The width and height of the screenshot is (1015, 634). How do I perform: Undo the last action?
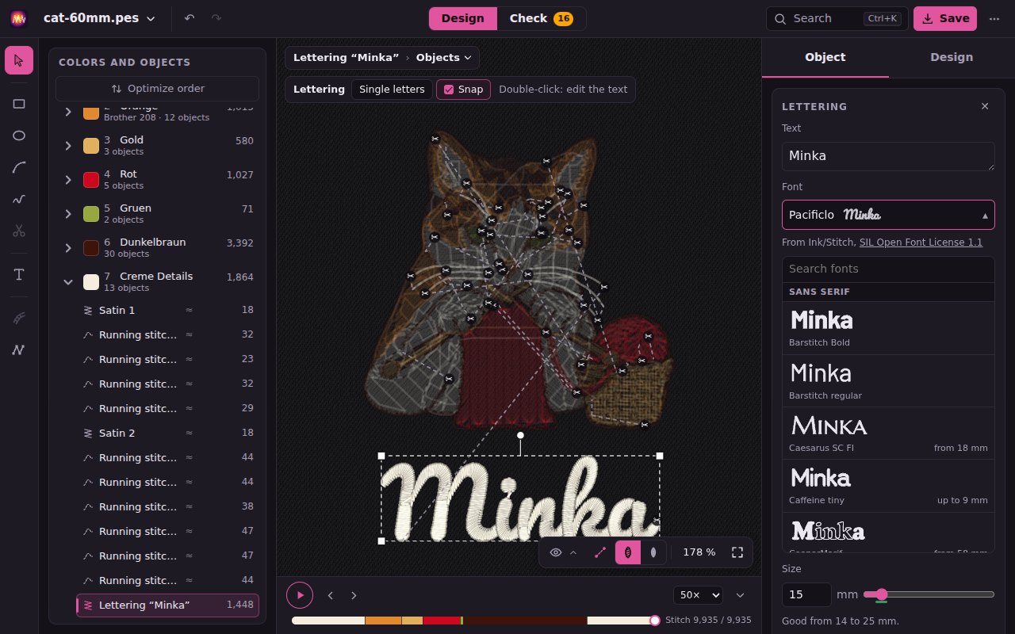click(190, 18)
